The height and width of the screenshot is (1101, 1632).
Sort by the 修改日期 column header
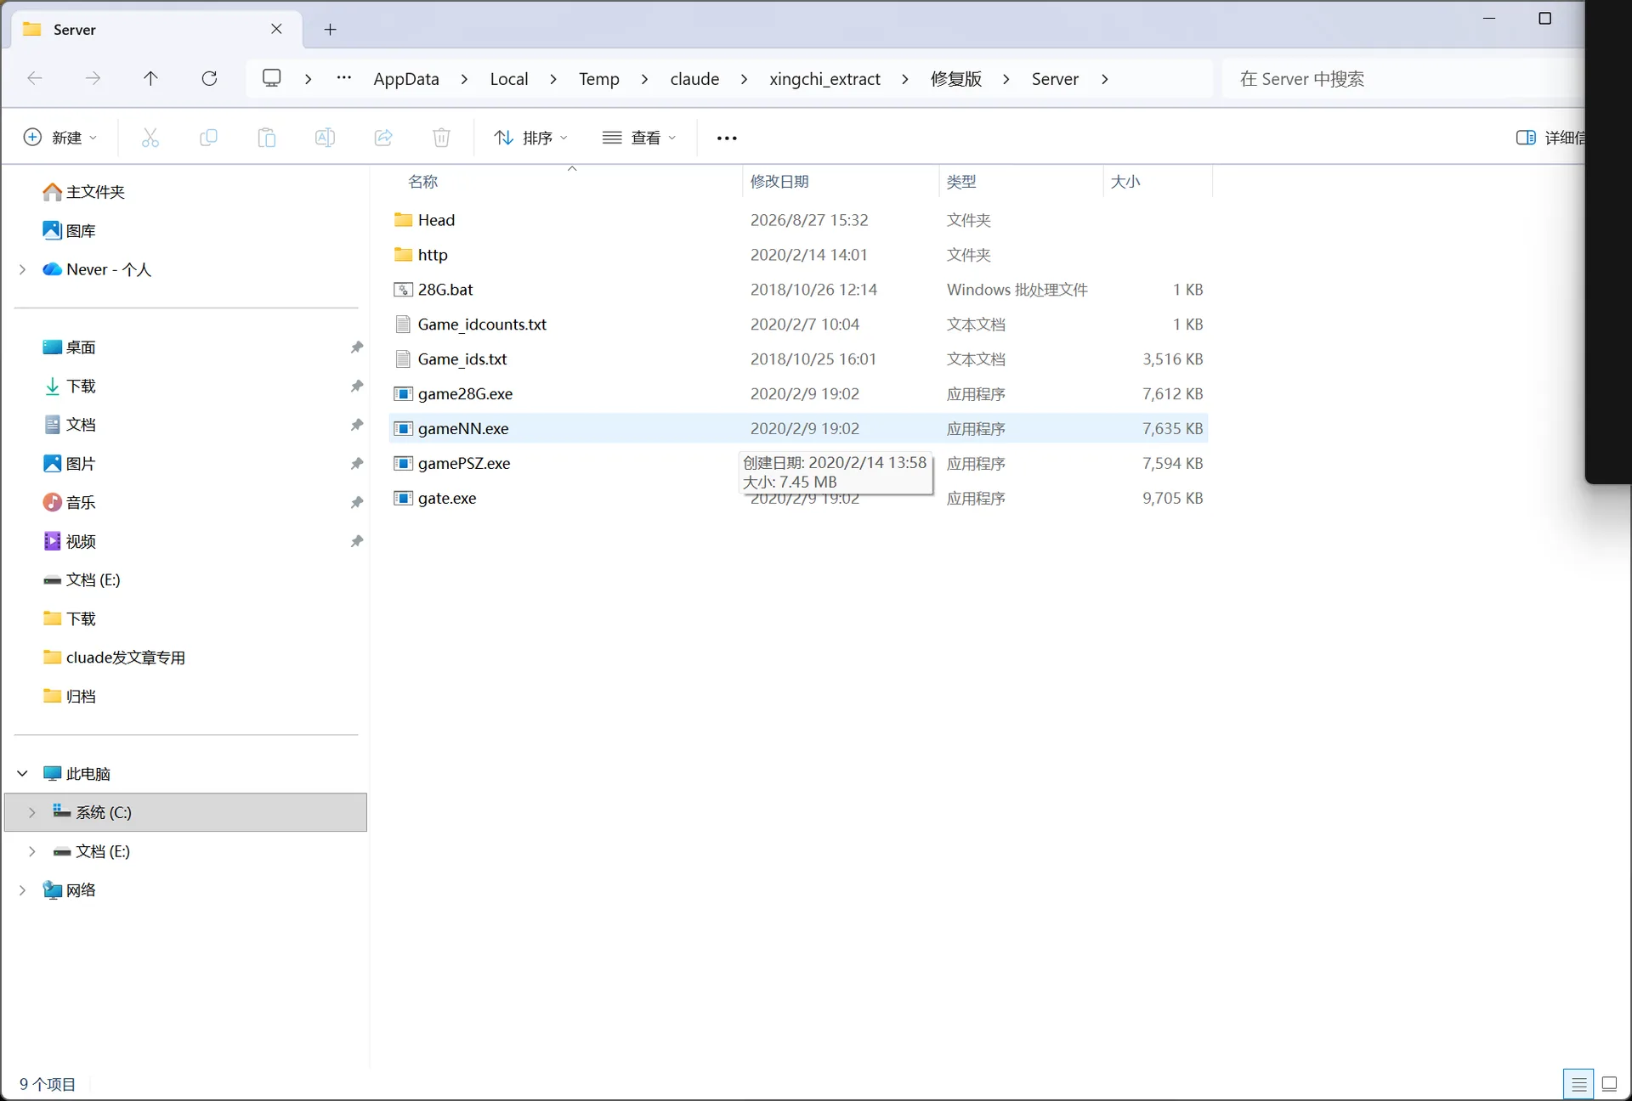point(779,182)
